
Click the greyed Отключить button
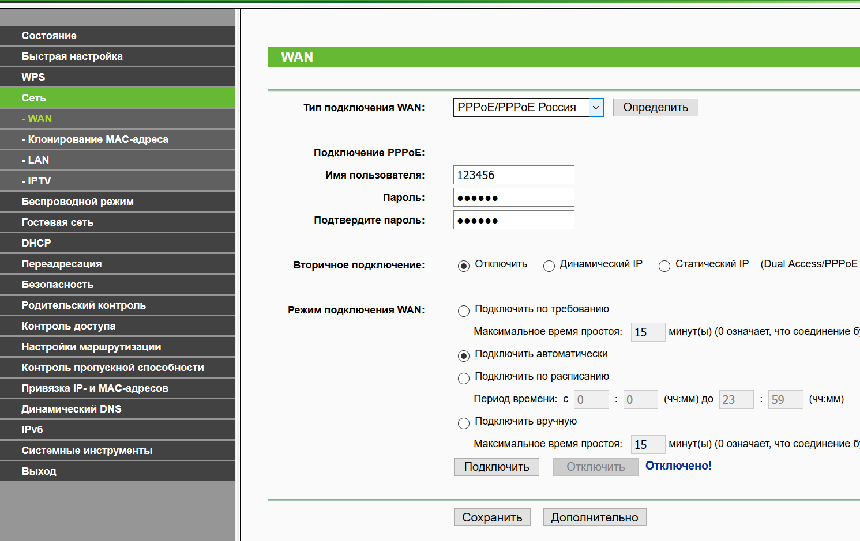(x=596, y=467)
